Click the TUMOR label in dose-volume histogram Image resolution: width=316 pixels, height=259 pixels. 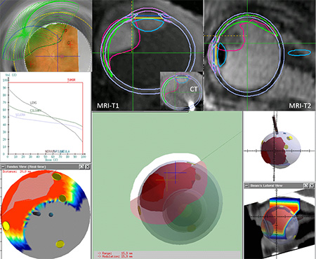click(72, 80)
